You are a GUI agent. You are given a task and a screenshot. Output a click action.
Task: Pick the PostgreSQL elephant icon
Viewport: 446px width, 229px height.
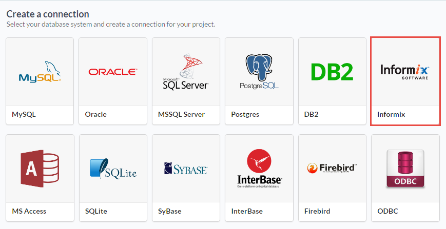click(x=259, y=72)
